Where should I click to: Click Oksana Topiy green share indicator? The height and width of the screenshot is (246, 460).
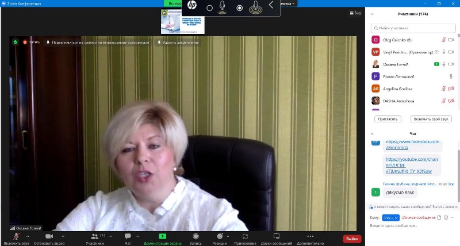coord(436,64)
